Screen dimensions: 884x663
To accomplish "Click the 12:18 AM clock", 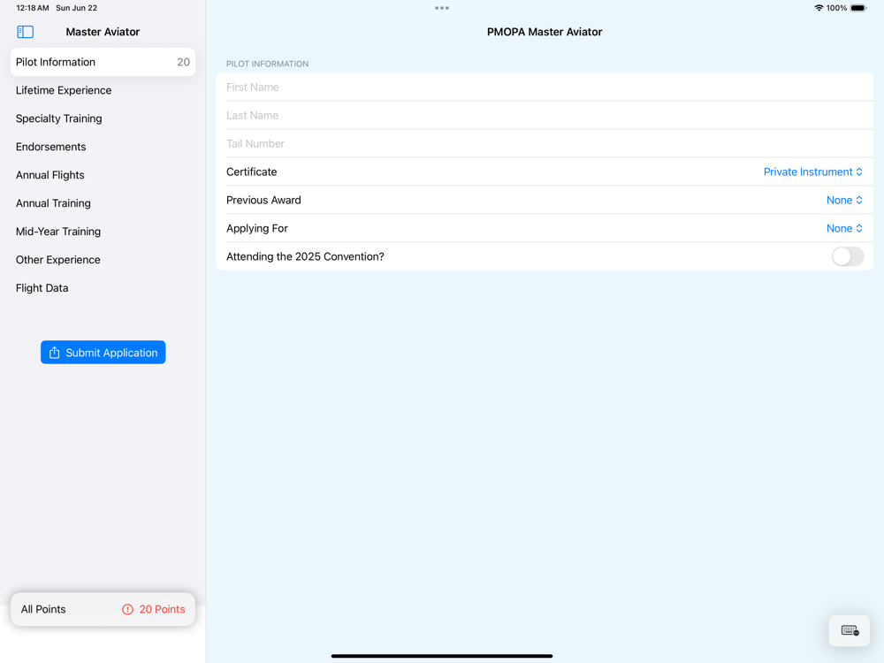I will [x=33, y=8].
